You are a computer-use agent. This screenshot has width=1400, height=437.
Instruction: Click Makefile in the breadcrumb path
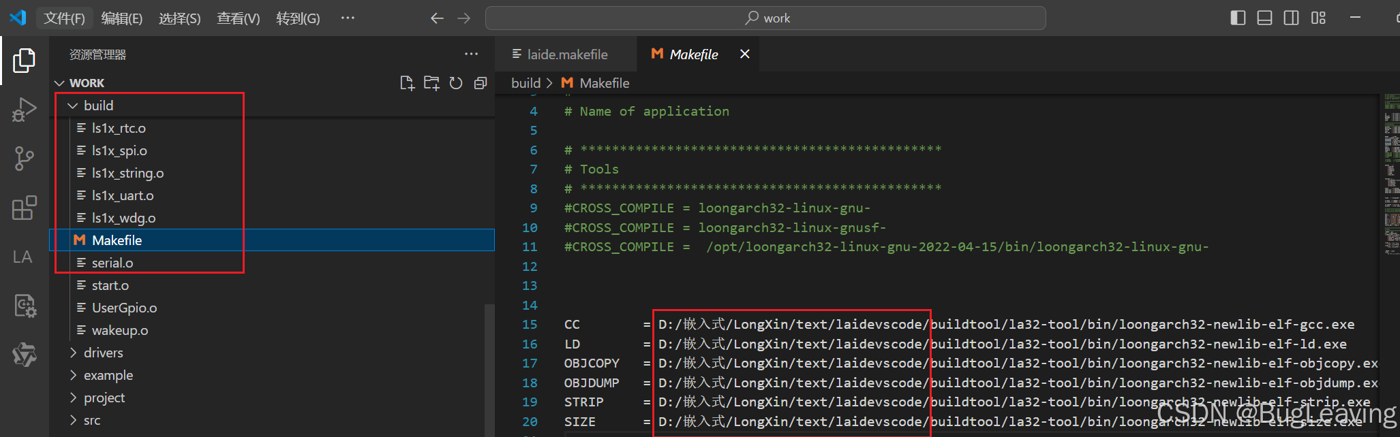pyautogui.click(x=604, y=83)
